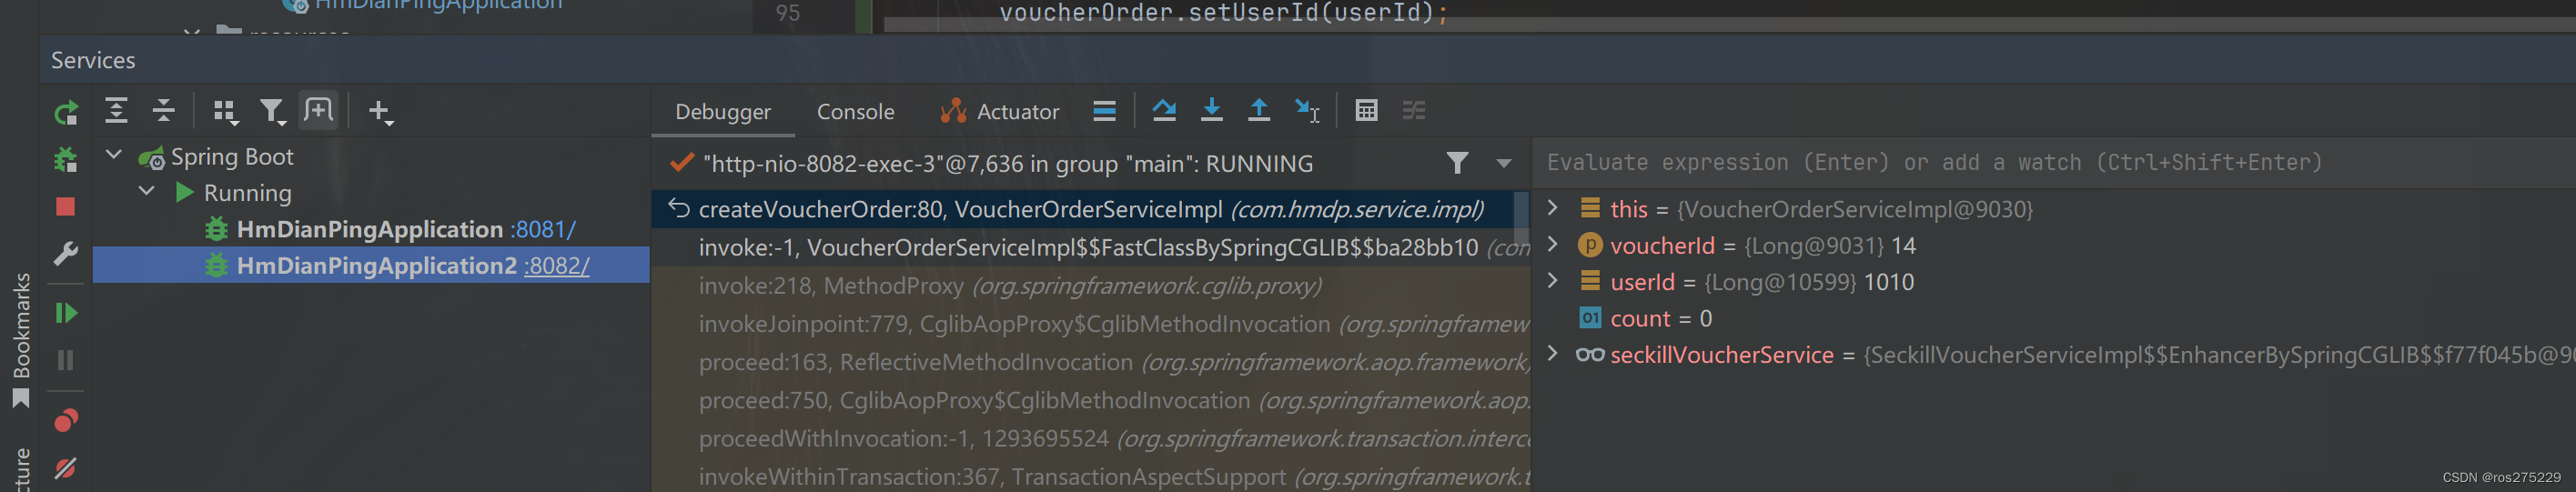Open the Services filter icon
The height and width of the screenshot is (492, 2576).
[x=272, y=112]
